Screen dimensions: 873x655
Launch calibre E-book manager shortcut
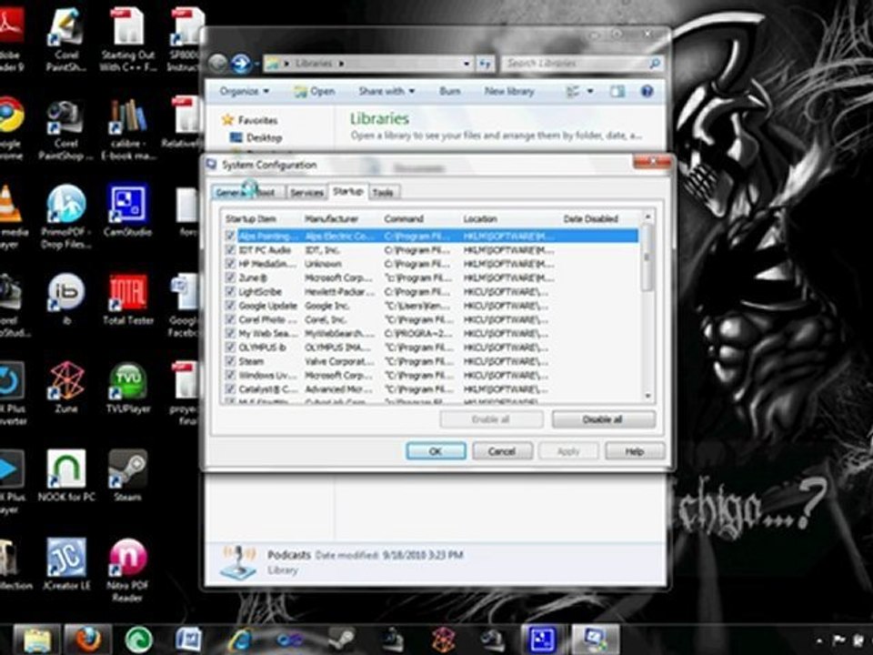click(x=128, y=128)
